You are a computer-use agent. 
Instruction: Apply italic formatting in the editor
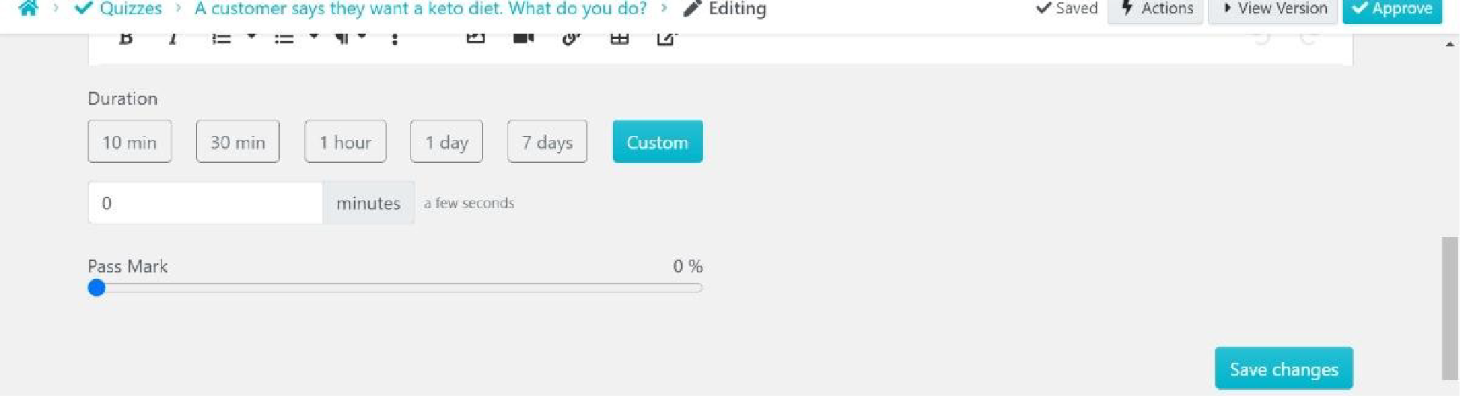(173, 39)
